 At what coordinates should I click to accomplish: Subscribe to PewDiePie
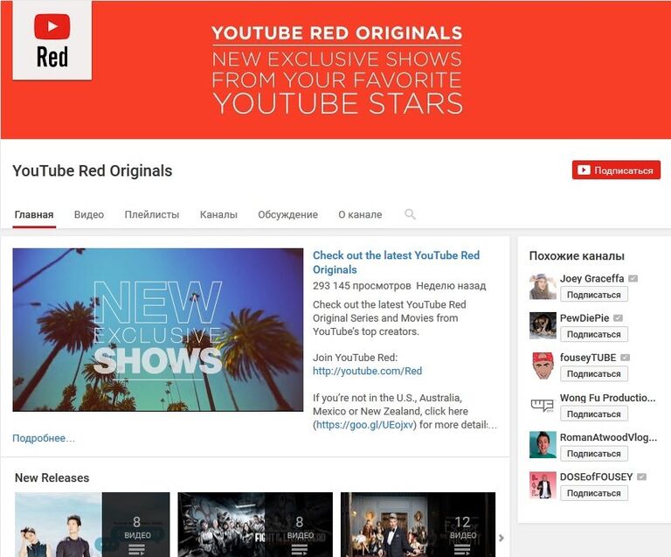pos(594,334)
